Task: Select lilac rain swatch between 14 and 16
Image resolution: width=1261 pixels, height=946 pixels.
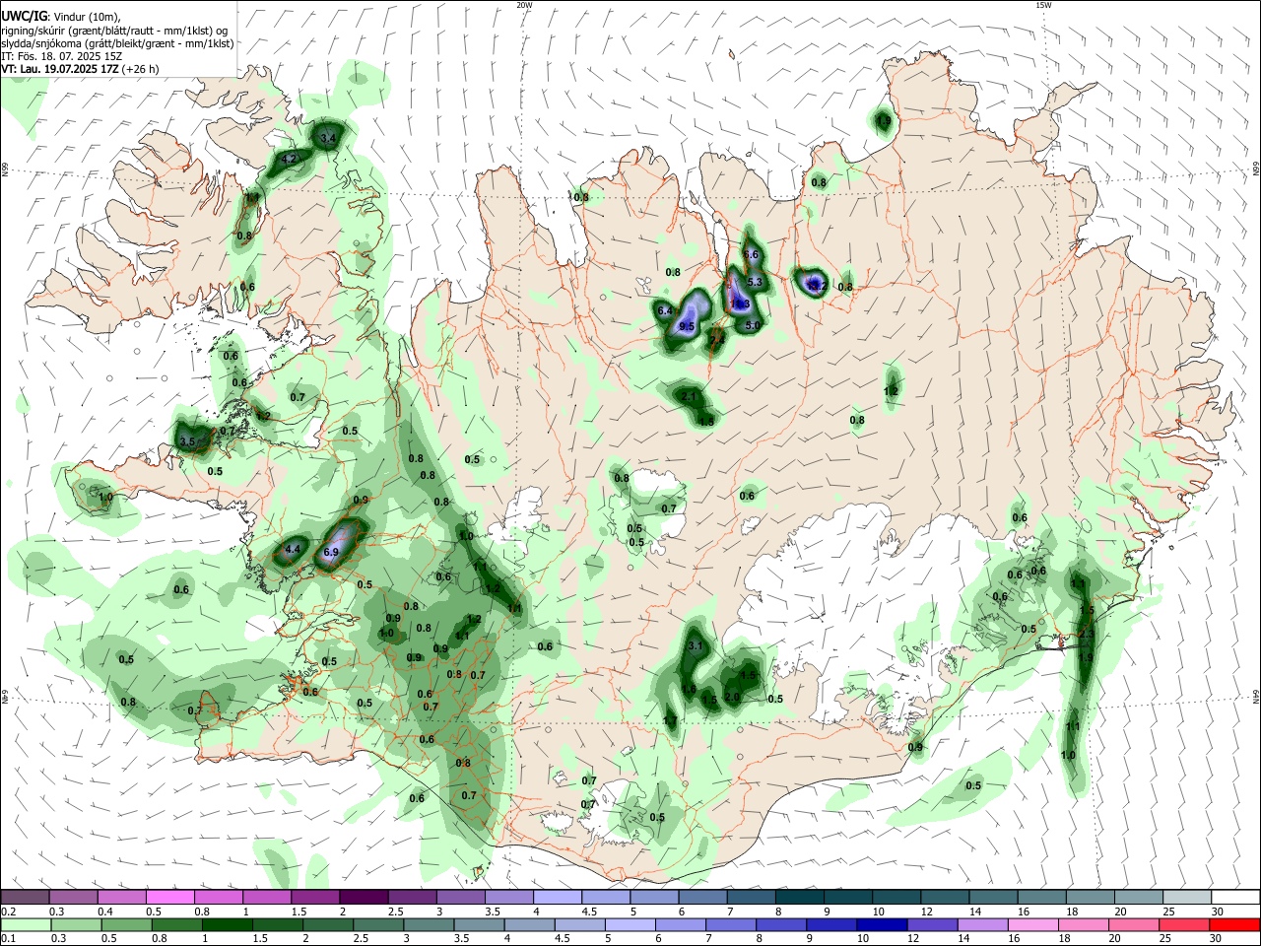Action: click(982, 925)
